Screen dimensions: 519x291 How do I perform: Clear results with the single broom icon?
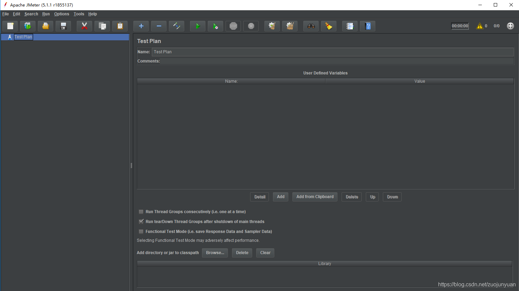[x=272, y=26]
